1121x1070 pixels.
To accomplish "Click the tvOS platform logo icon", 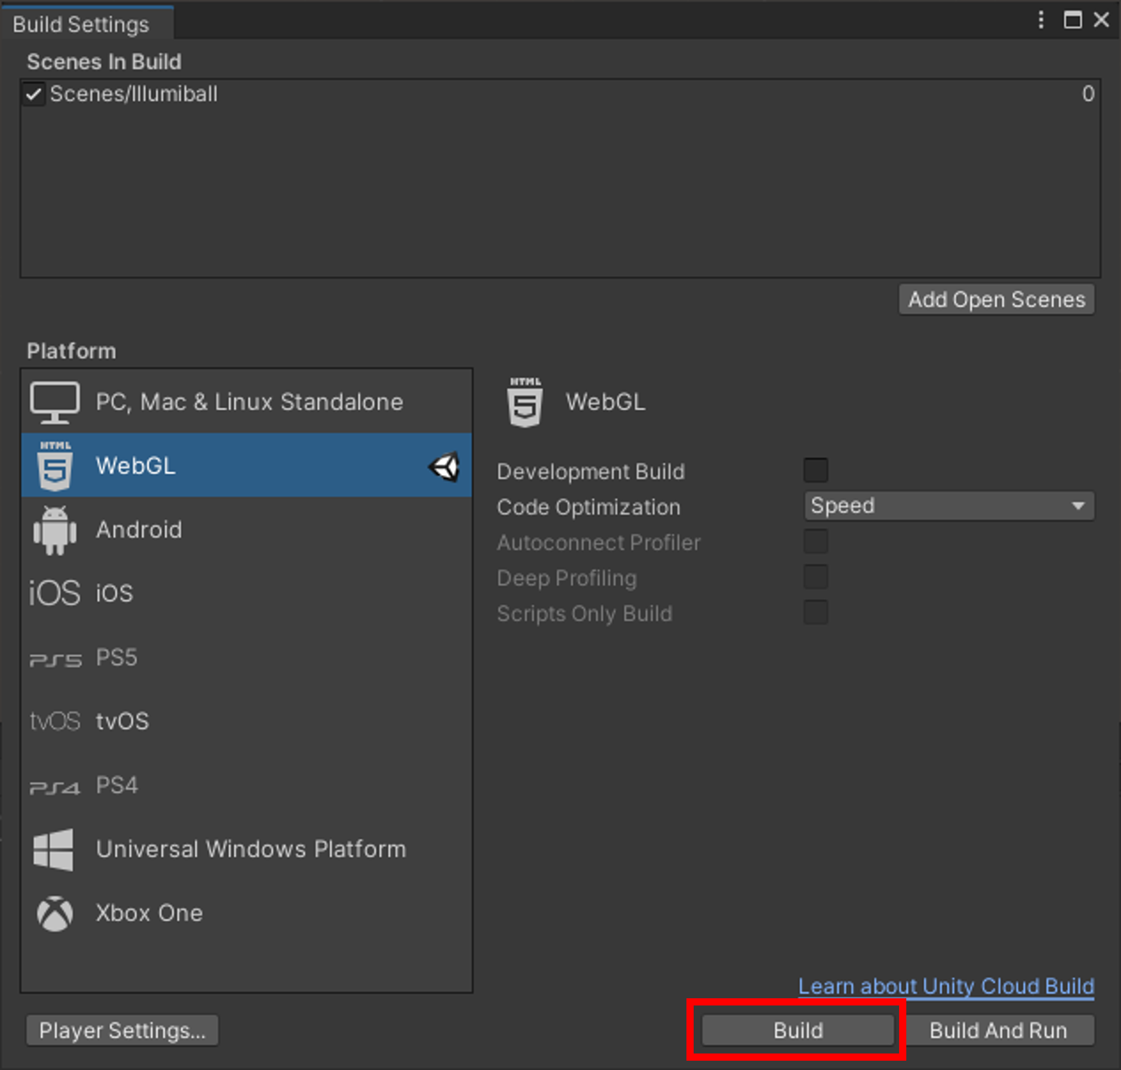I will 55,722.
